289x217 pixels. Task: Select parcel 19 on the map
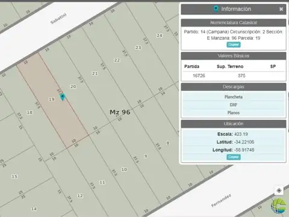click(x=52, y=99)
